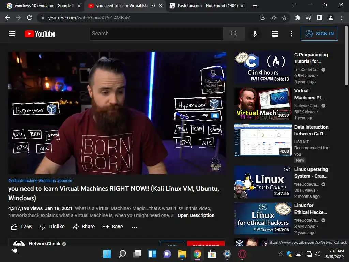Screen dimensions: 349x262
Task: Like the video with thumbs-up 176K
Action: pos(21,227)
